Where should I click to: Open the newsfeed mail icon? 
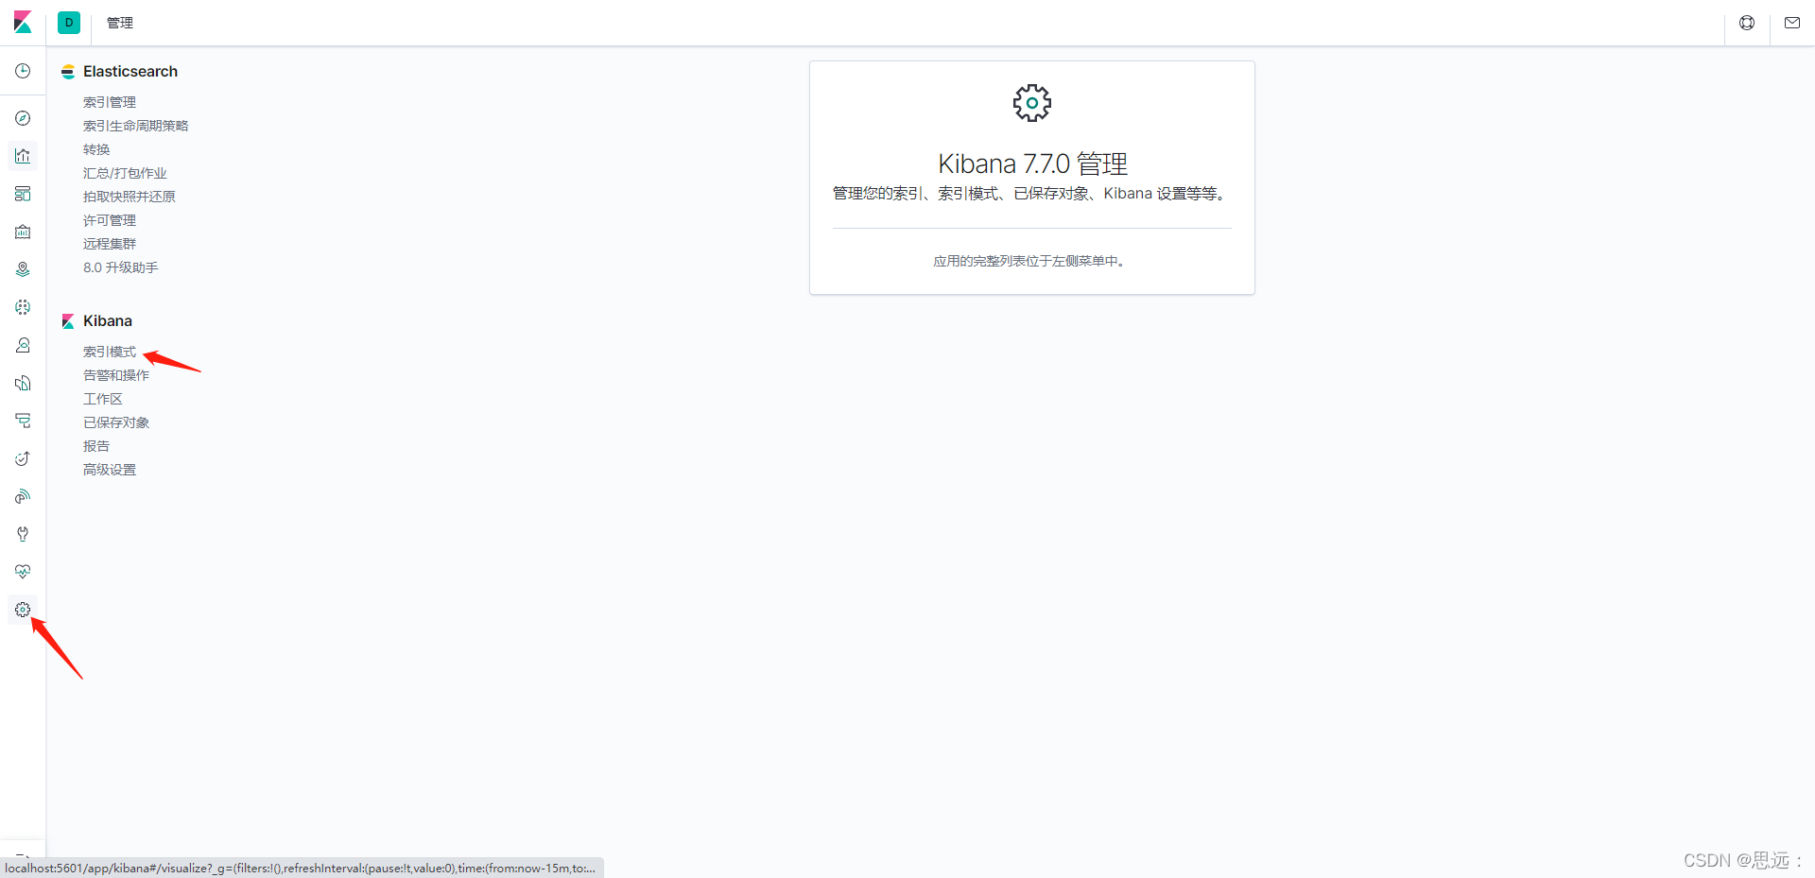pos(1791,23)
